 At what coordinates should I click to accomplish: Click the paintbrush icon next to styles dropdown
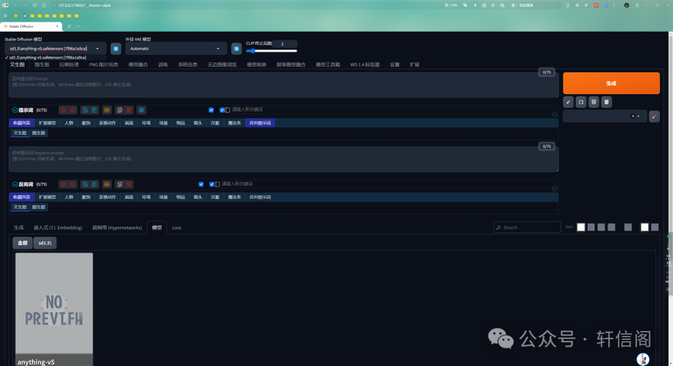[654, 116]
